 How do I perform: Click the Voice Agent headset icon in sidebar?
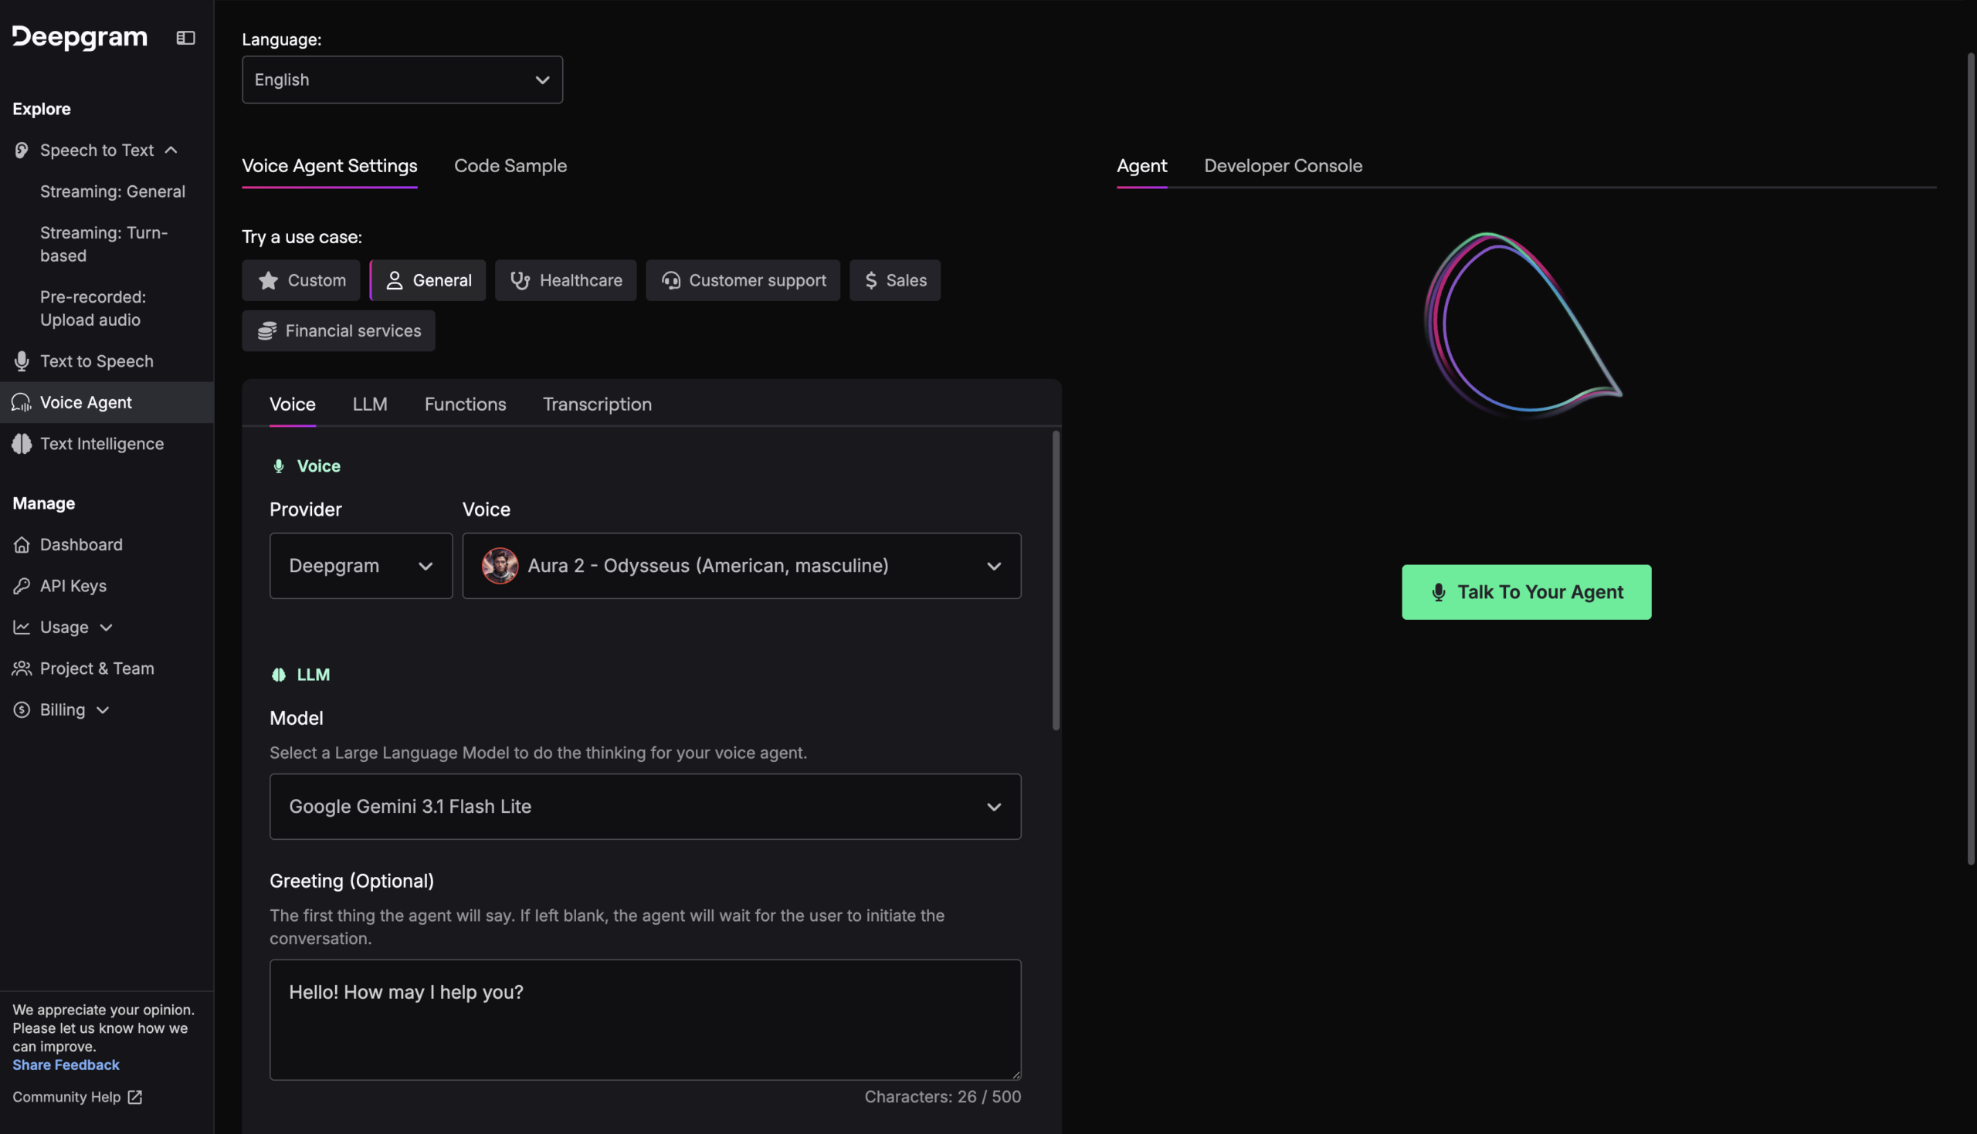coord(22,403)
